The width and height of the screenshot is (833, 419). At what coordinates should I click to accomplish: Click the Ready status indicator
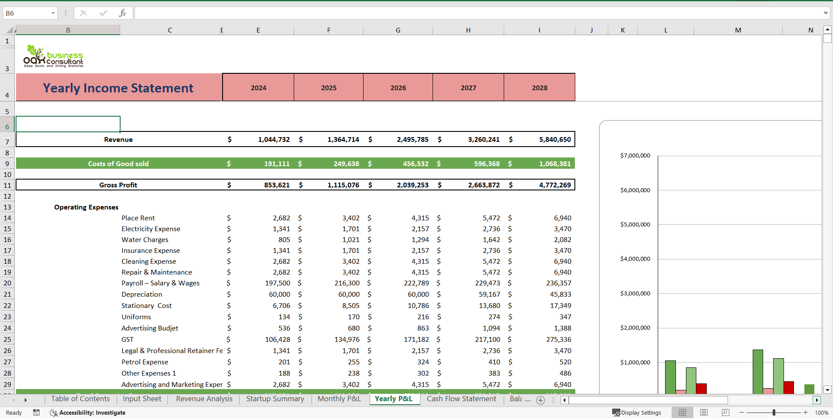(x=14, y=412)
